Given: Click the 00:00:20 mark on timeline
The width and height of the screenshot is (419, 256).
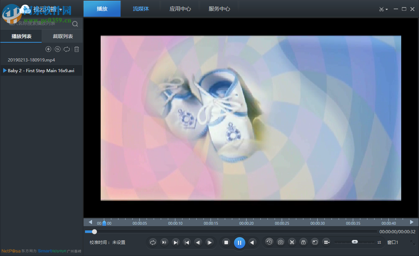Looking at the screenshot, I should click(x=246, y=223).
